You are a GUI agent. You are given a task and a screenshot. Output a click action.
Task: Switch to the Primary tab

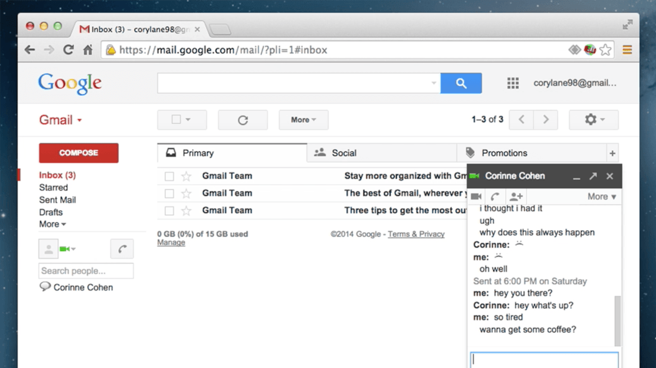[232, 153]
